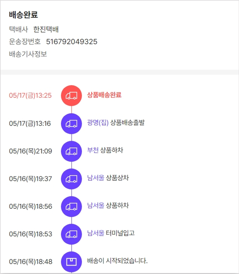Click the red delivery-complete truck icon
Image resolution: width=239 pixels, height=274 pixels.
click(71, 95)
